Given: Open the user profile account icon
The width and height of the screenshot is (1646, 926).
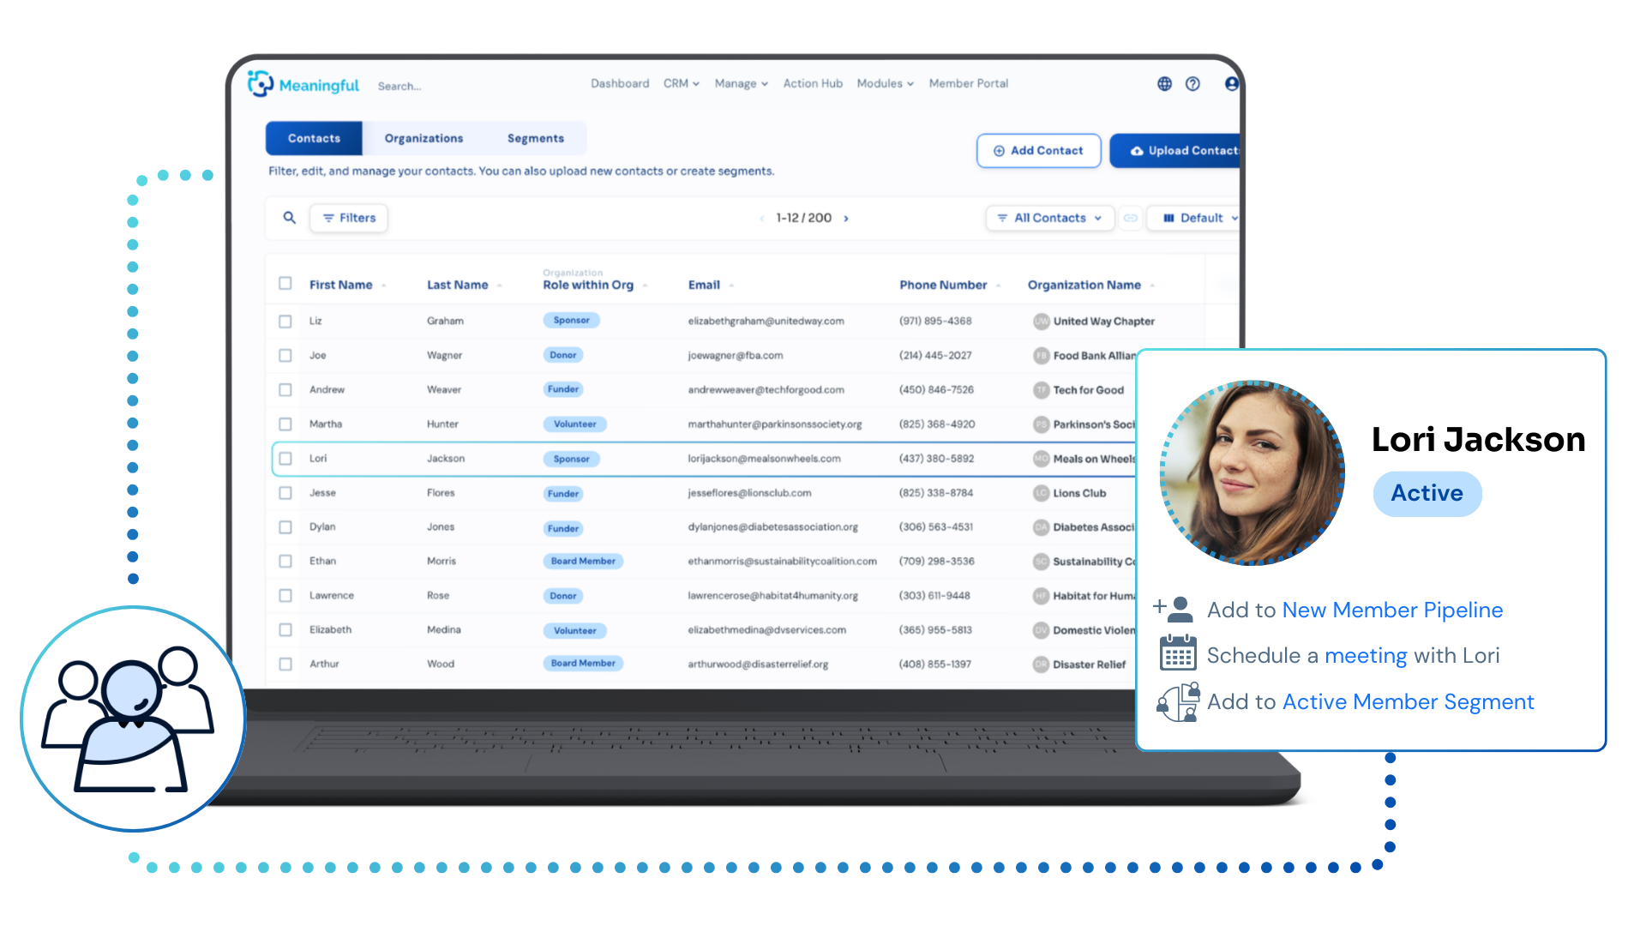Looking at the screenshot, I should [x=1231, y=84].
